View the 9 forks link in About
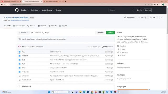 [x=121, y=56]
